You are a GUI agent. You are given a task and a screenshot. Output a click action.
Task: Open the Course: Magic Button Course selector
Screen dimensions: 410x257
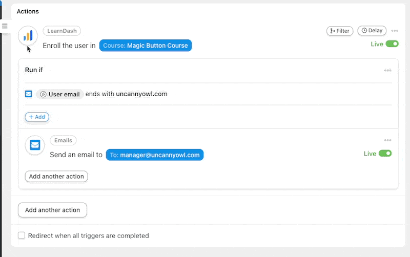tap(146, 46)
